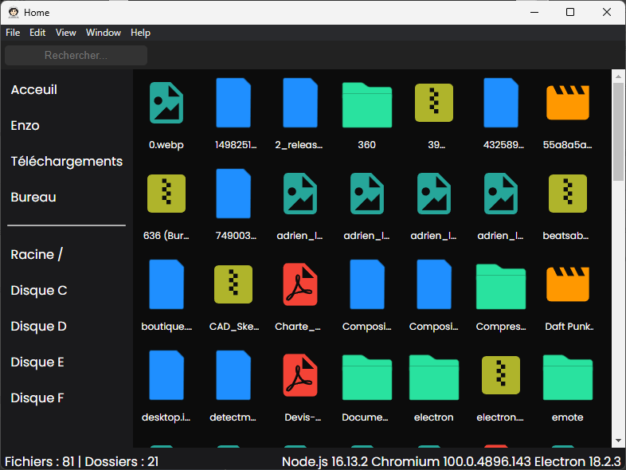The height and width of the screenshot is (470, 626).
Task: Open Disque D in the sidebar
Action: click(x=39, y=327)
